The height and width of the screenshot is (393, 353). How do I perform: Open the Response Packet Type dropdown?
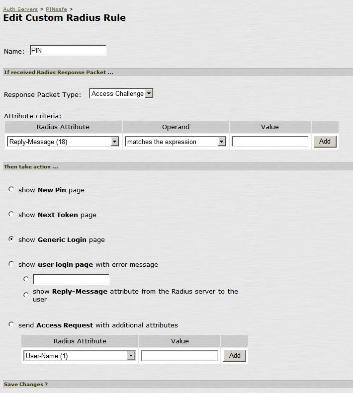121,93
